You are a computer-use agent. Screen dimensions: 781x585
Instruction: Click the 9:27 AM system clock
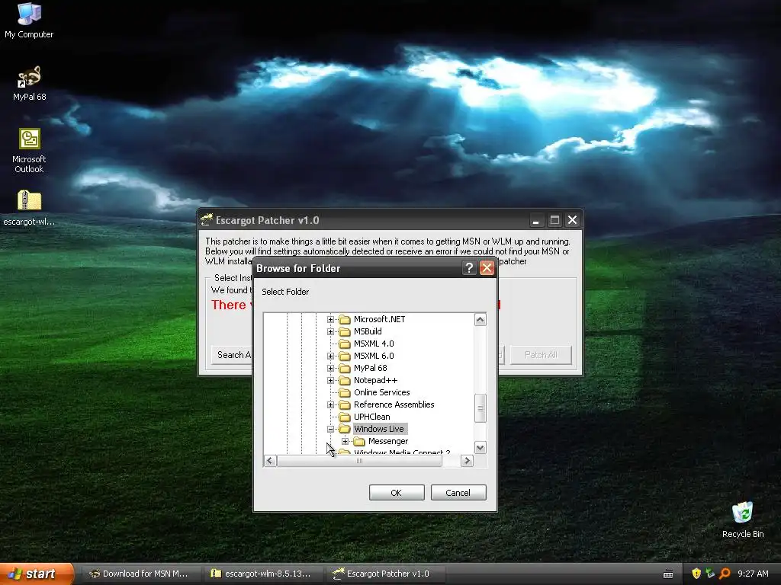[x=753, y=574]
